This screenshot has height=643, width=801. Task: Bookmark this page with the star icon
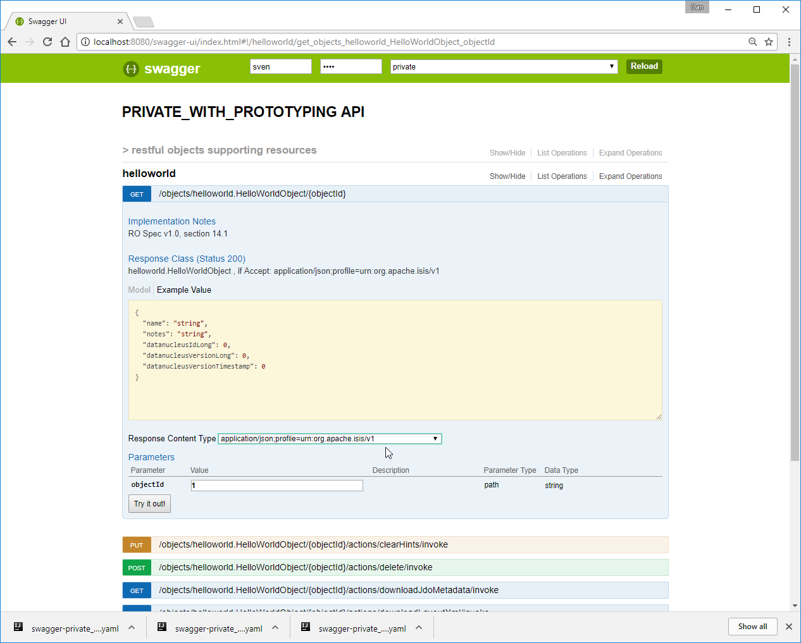(769, 42)
